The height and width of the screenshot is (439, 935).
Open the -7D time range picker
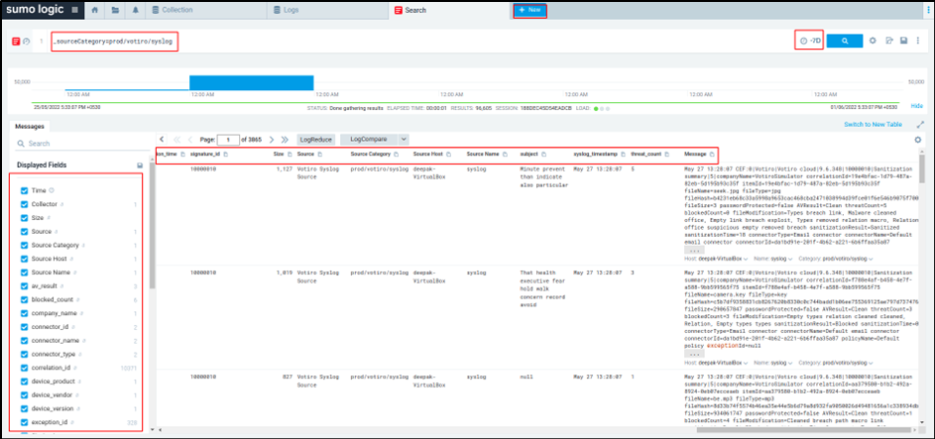(810, 41)
